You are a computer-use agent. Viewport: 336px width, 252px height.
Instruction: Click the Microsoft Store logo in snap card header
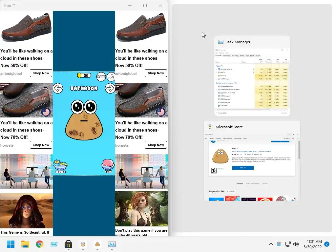point(210,127)
